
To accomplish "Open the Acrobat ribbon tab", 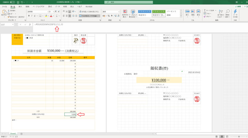I will click(x=89, y=7).
